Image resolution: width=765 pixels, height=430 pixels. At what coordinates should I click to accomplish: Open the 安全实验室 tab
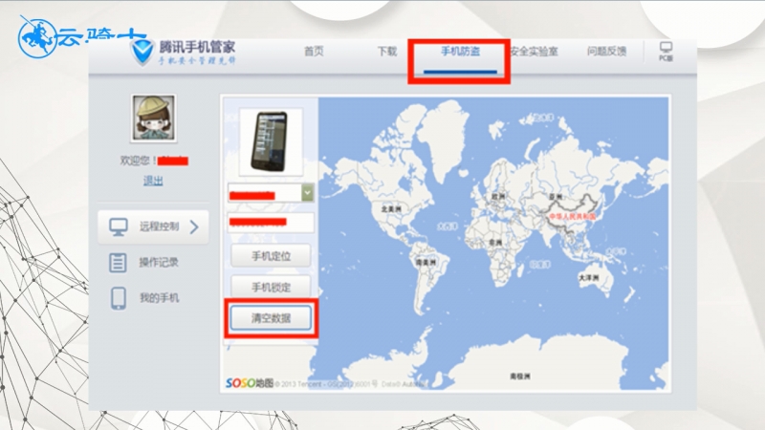click(x=534, y=52)
